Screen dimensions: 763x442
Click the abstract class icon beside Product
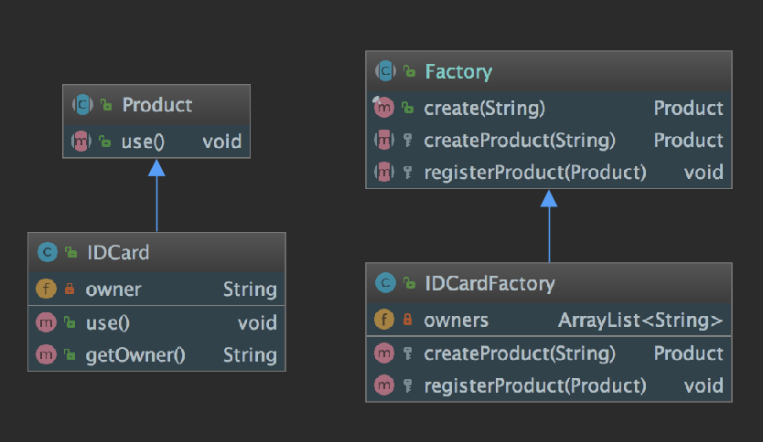(x=82, y=105)
